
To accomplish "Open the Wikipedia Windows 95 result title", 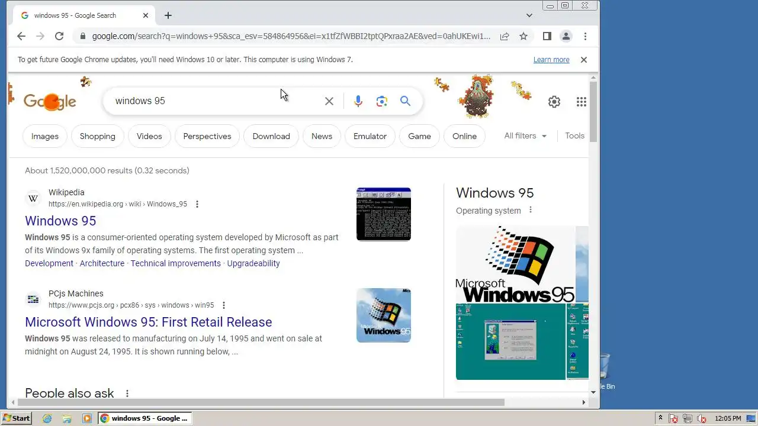I will (60, 221).
